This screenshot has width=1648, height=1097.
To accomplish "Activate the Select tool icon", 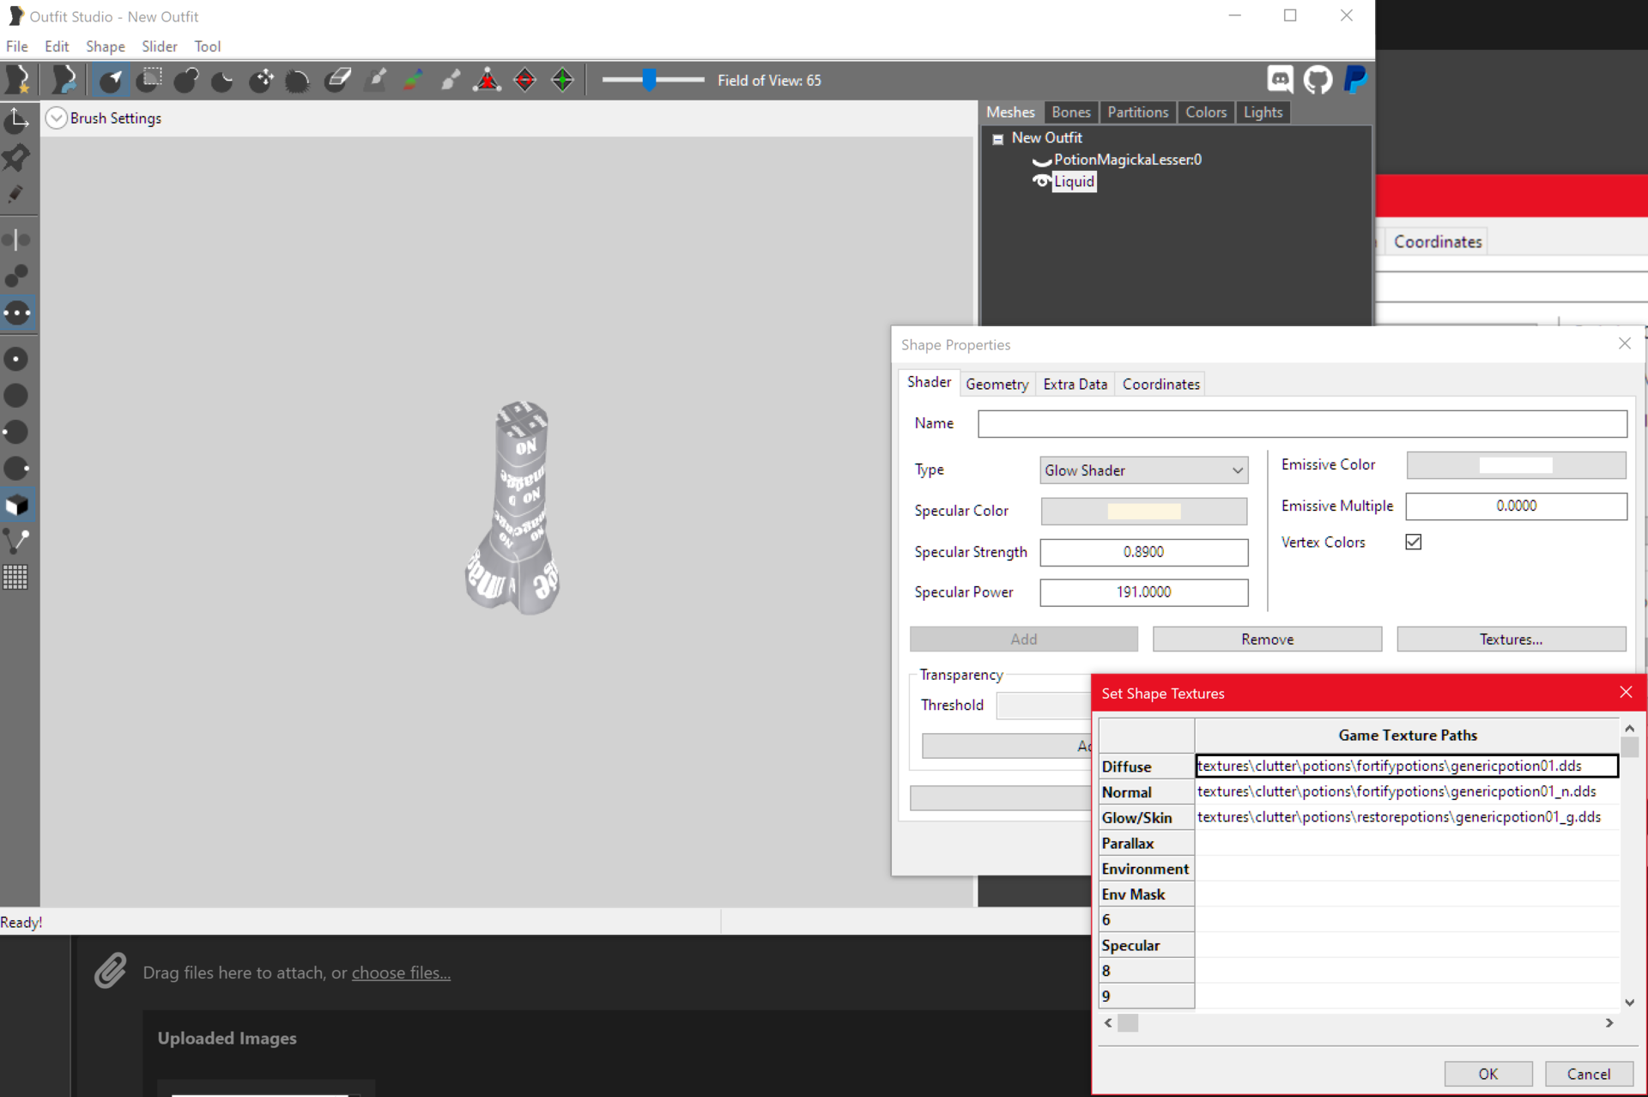I will click(111, 80).
